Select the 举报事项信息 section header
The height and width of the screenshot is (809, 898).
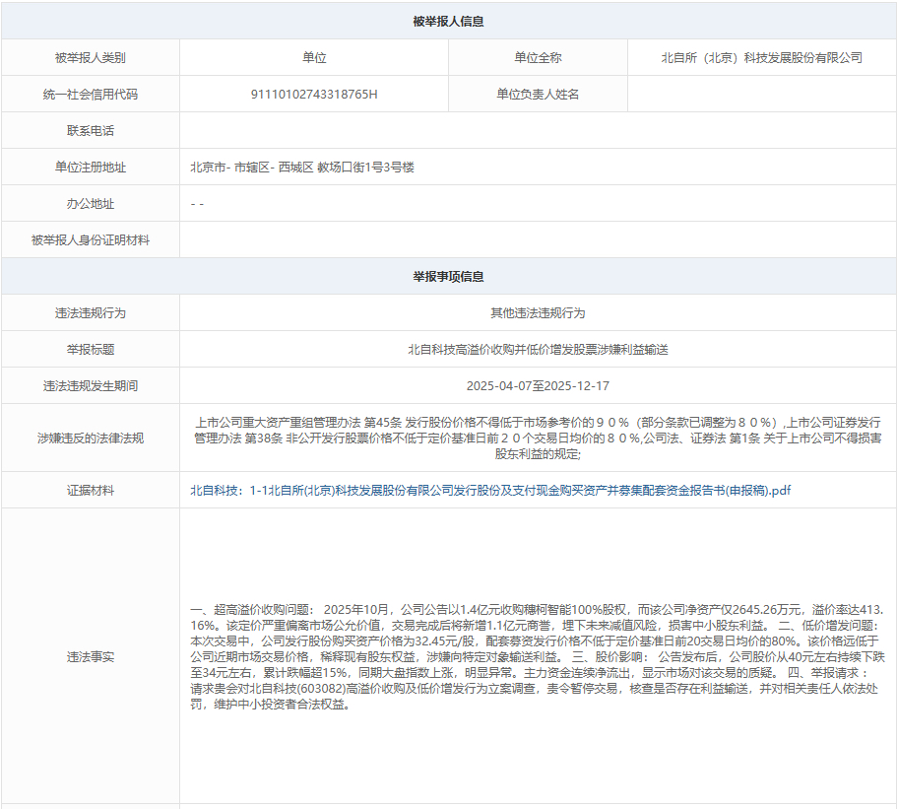pyautogui.click(x=448, y=277)
